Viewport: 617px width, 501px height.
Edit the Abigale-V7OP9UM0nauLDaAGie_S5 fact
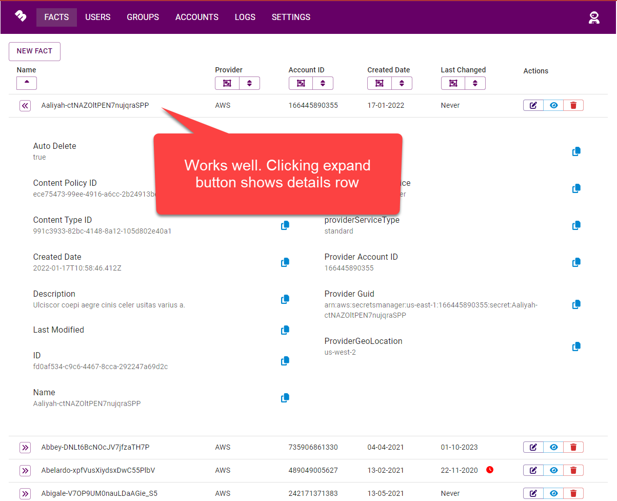pyautogui.click(x=533, y=493)
